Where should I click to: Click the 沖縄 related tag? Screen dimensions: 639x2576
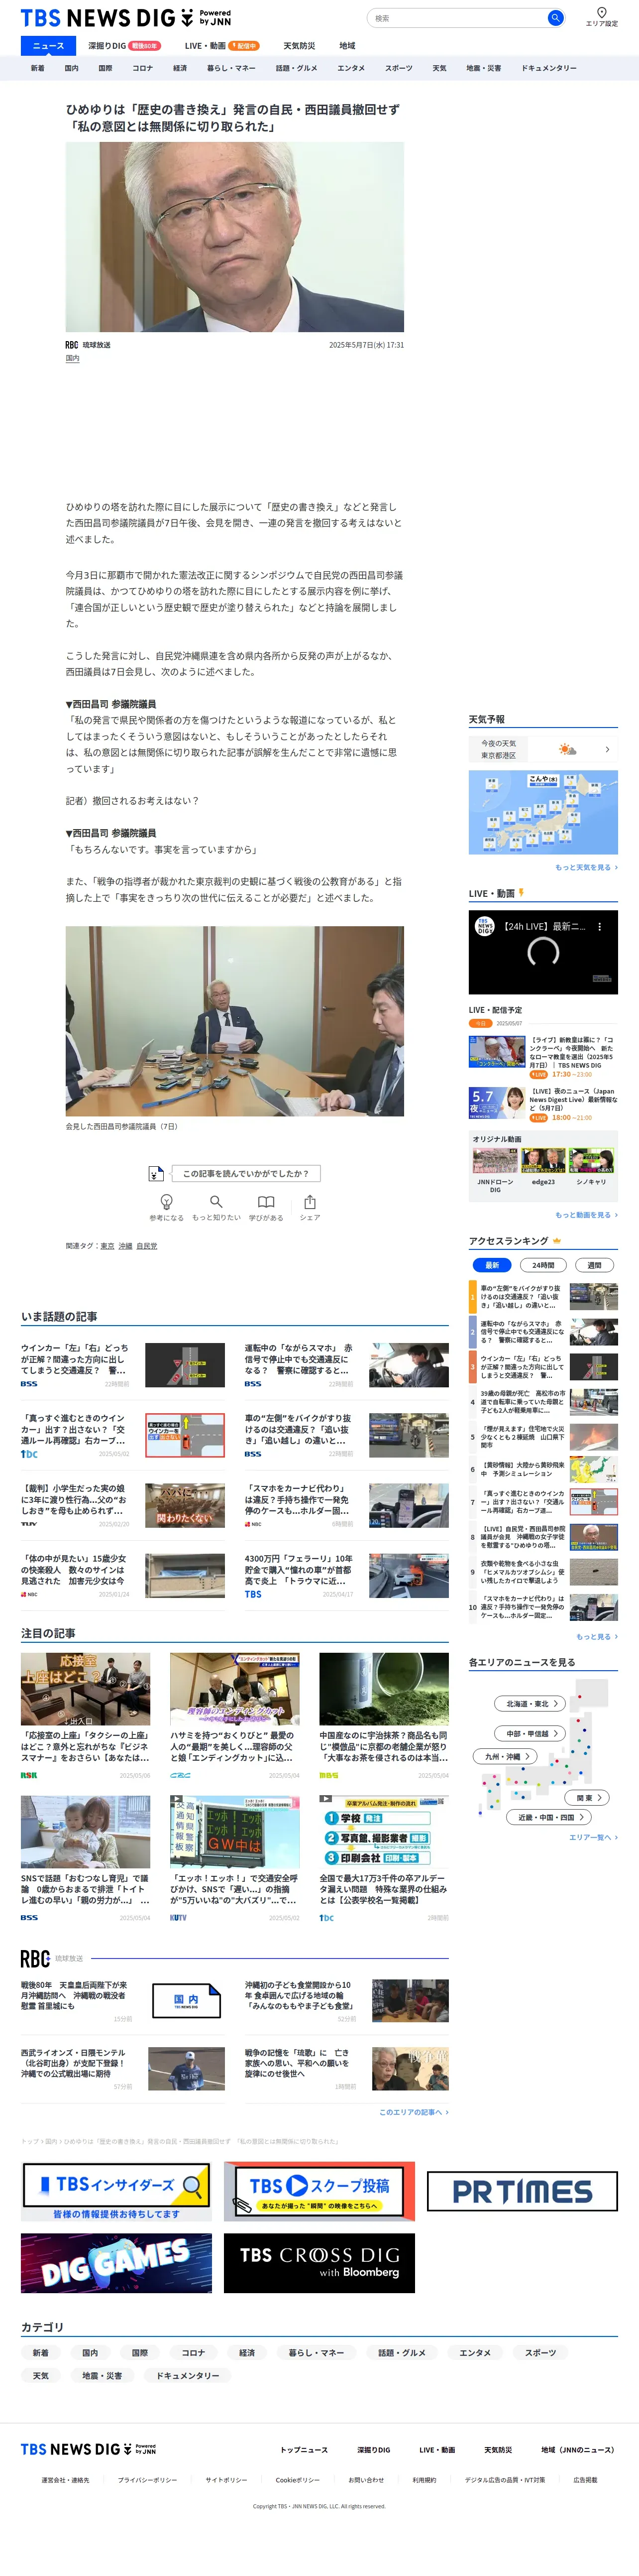[125, 1246]
